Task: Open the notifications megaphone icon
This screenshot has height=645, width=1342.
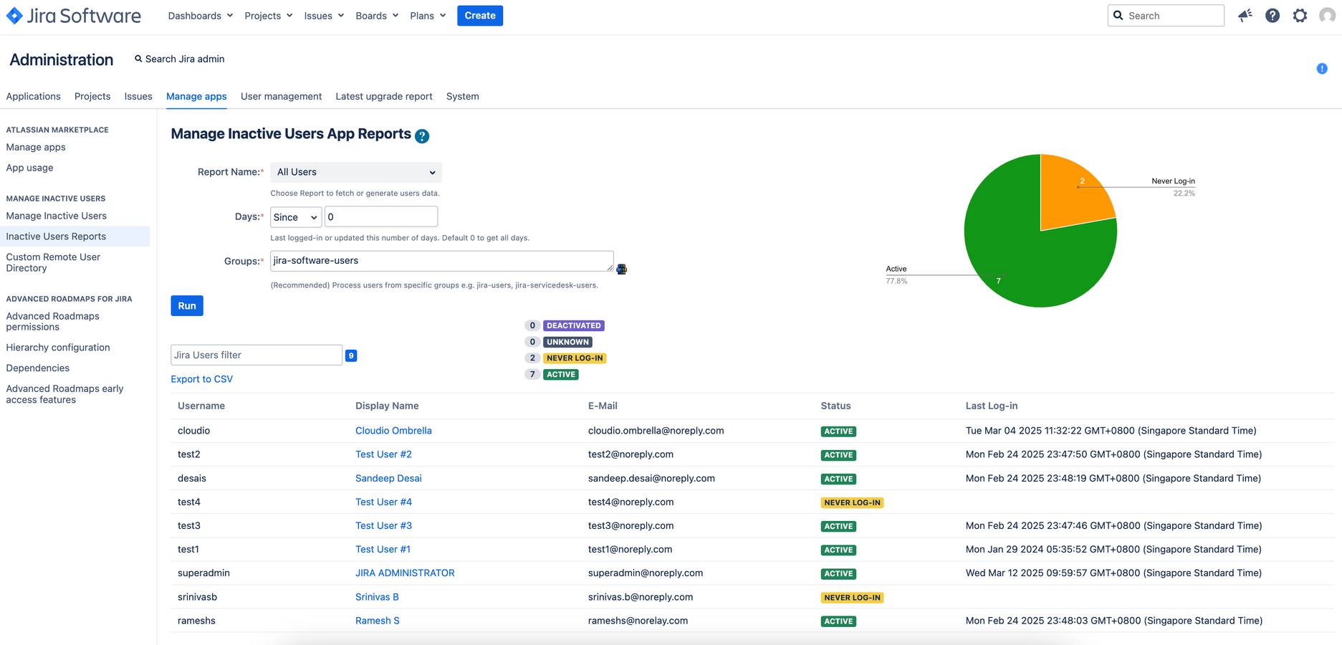Action: pyautogui.click(x=1245, y=15)
